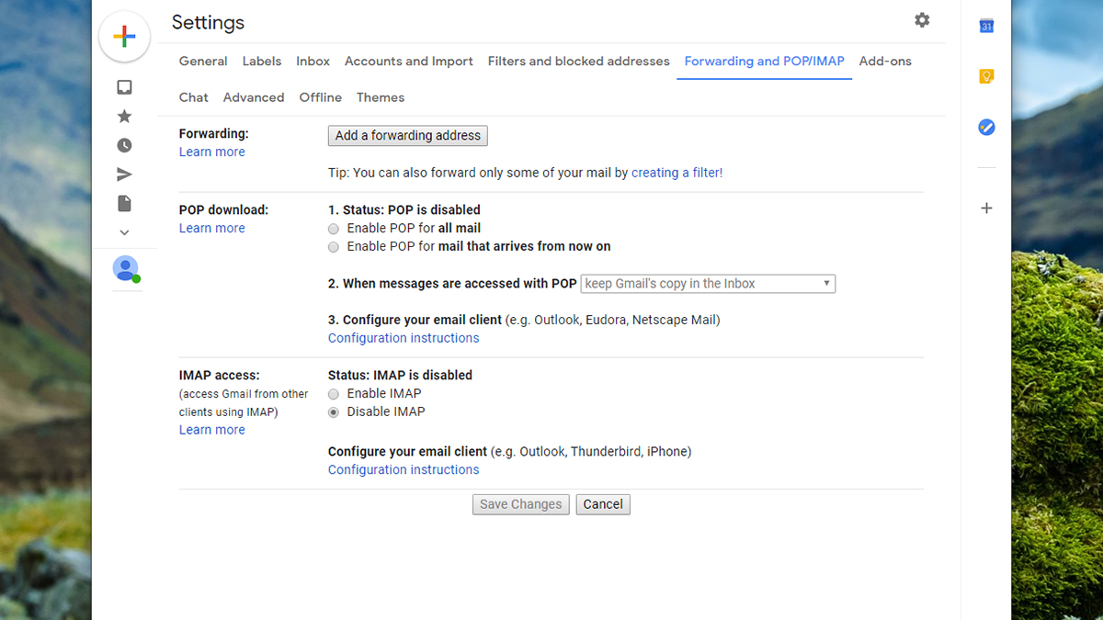The width and height of the screenshot is (1103, 620).
Task: Select Enable POP for all mail
Action: pyautogui.click(x=334, y=229)
